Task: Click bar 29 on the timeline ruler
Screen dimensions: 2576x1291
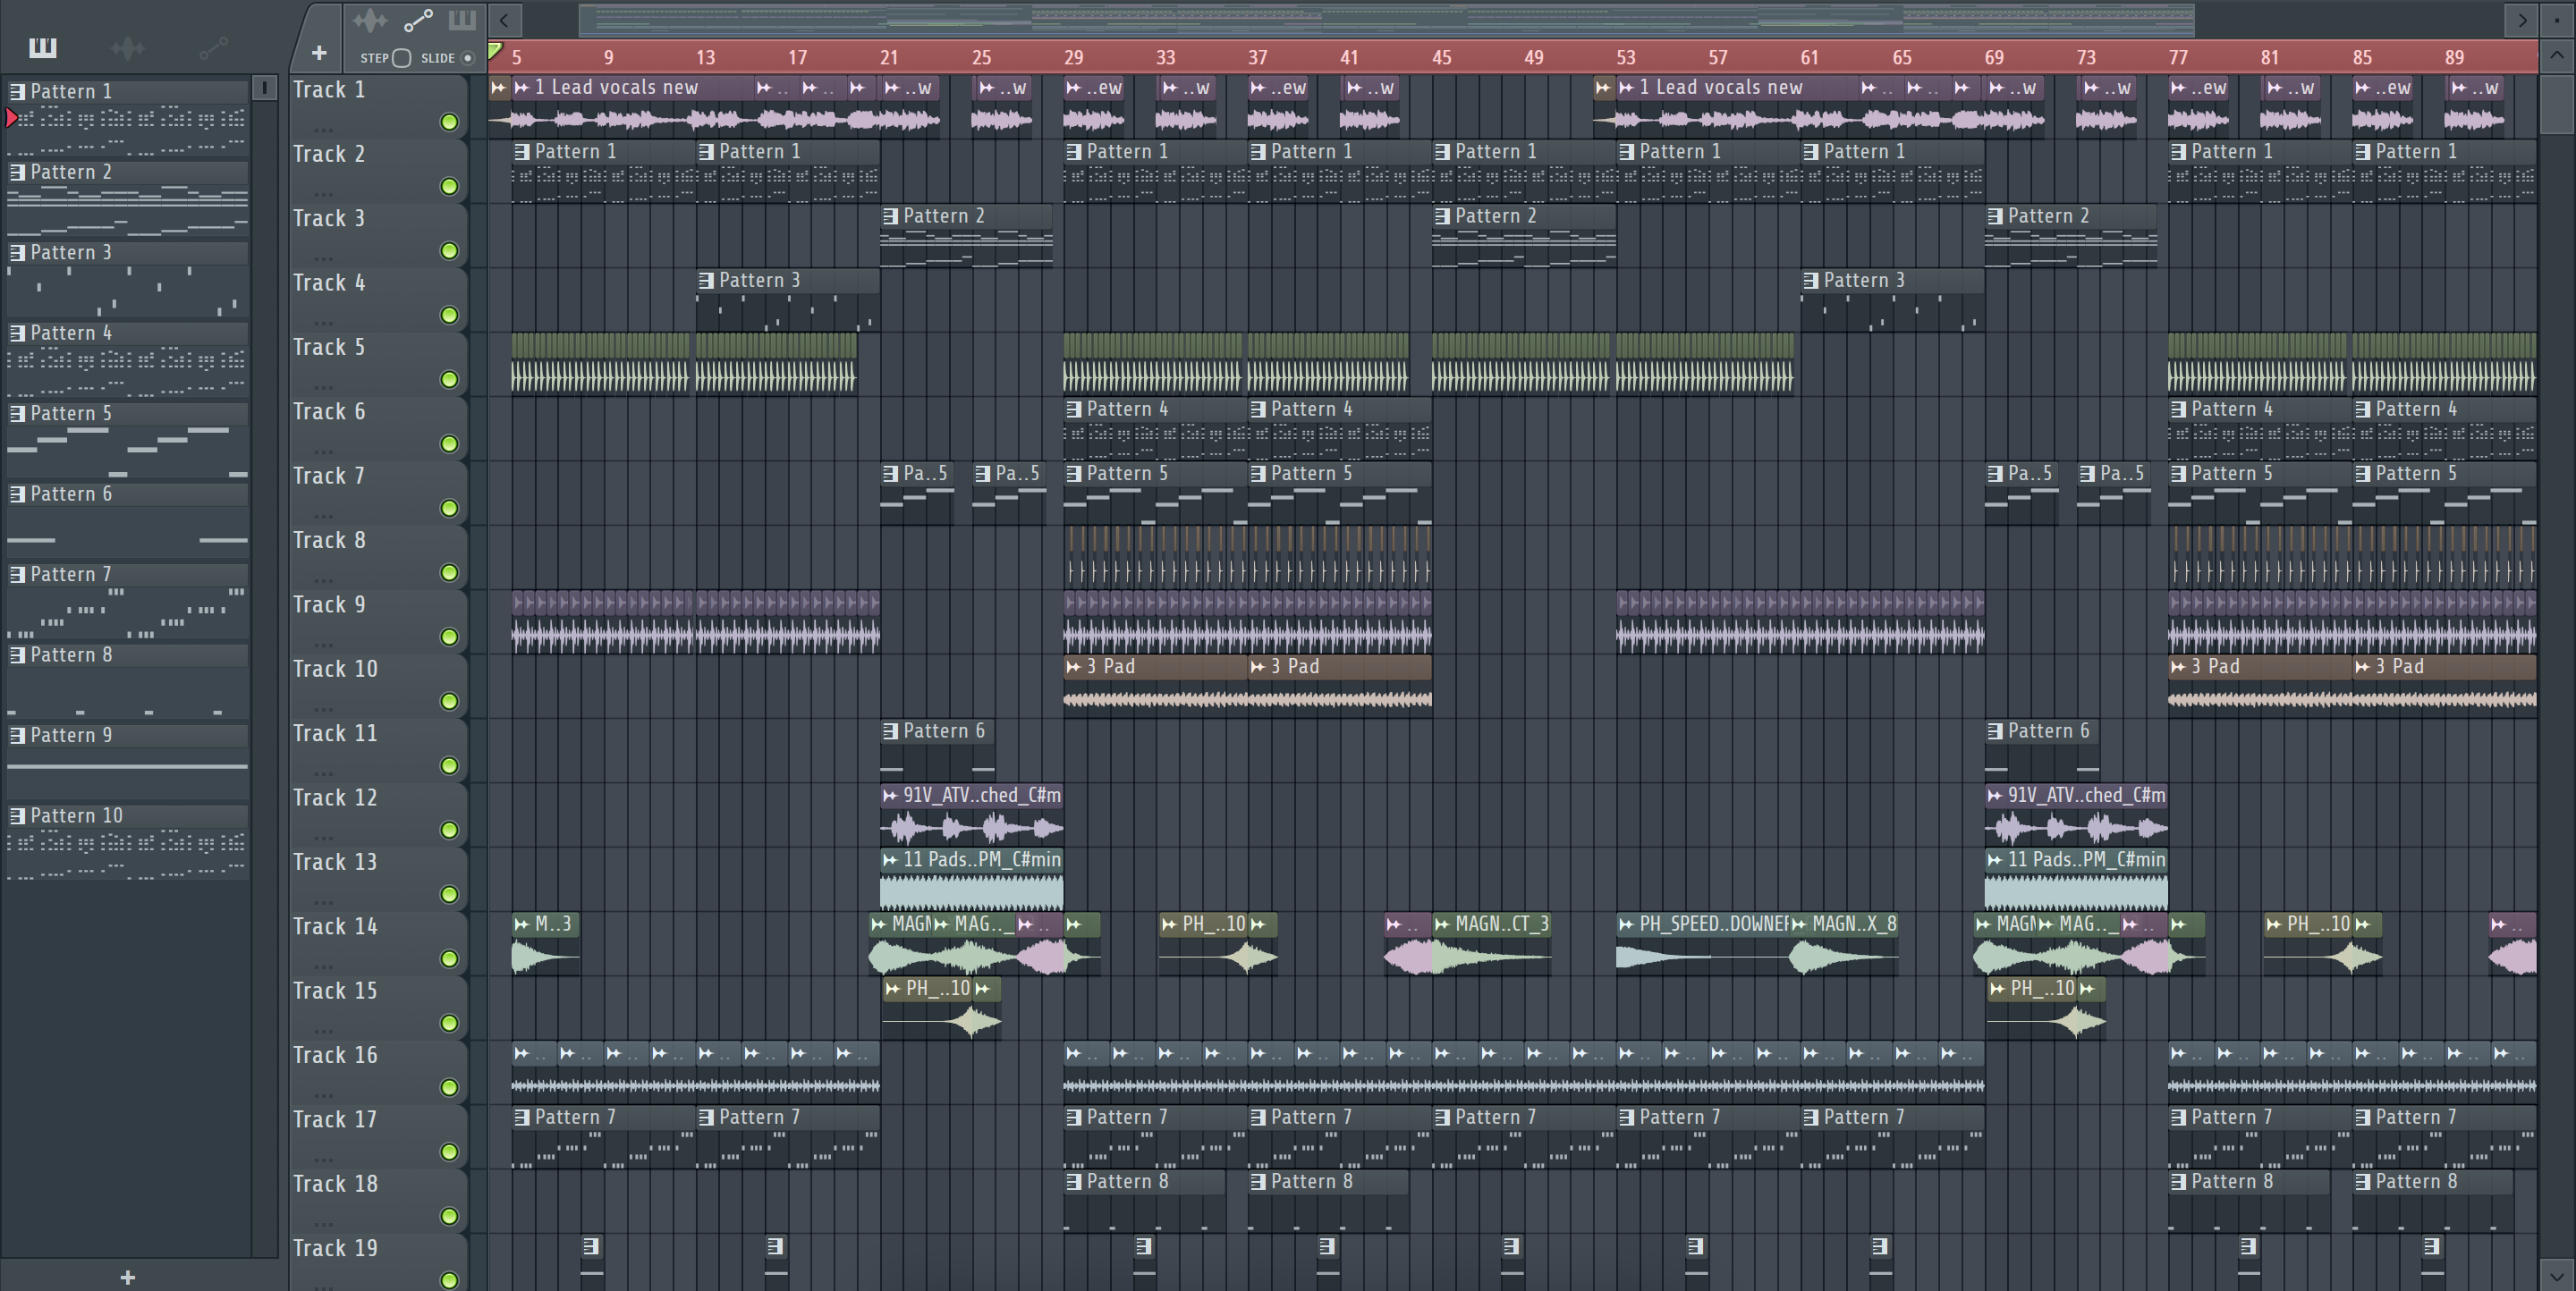Action: coord(1073,58)
